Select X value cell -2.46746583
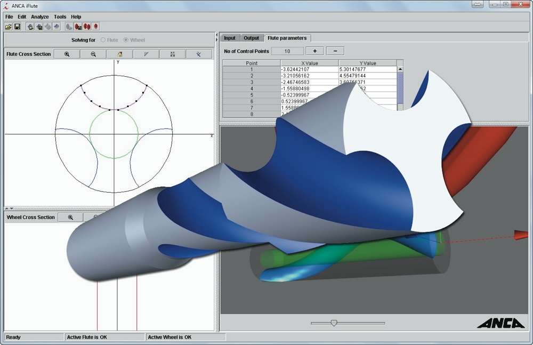533x345 pixels. coord(310,82)
